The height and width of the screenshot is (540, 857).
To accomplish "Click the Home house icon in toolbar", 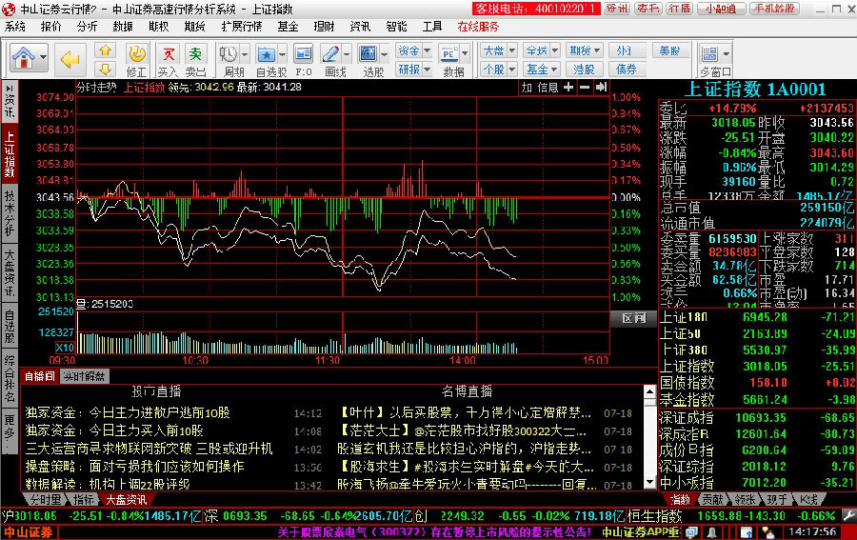I will click(24, 58).
